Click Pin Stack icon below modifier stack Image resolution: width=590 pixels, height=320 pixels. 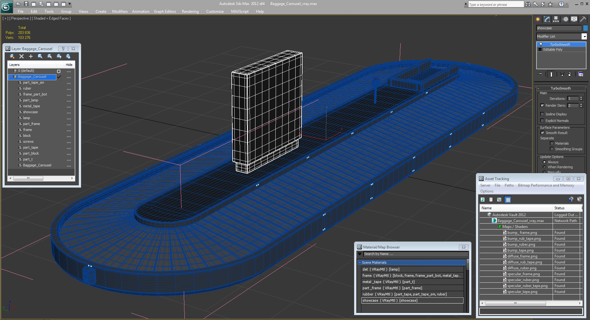pyautogui.click(x=540, y=74)
